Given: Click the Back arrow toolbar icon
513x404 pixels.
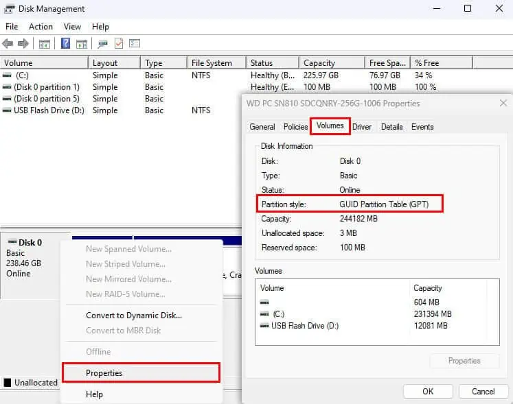Looking at the screenshot, I should point(8,44).
